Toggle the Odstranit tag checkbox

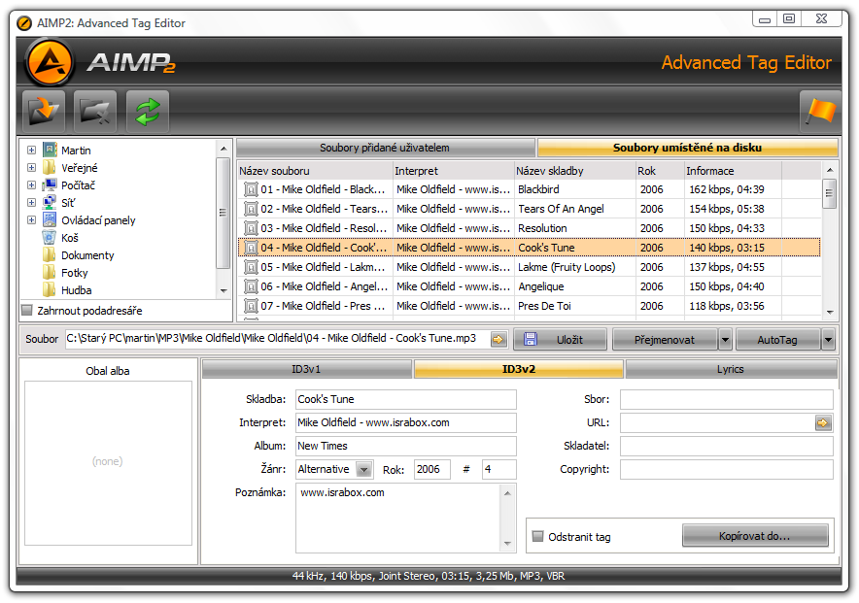coord(538,536)
